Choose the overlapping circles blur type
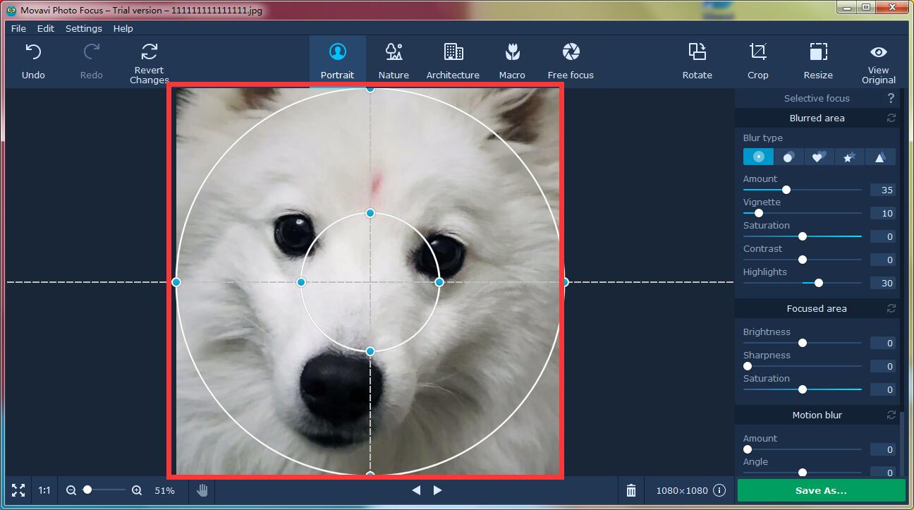 tap(788, 157)
